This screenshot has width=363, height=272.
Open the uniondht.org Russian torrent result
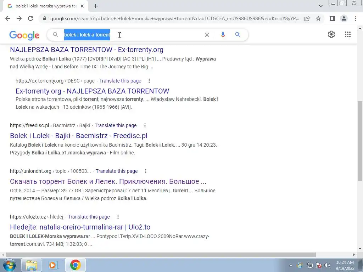point(108,181)
